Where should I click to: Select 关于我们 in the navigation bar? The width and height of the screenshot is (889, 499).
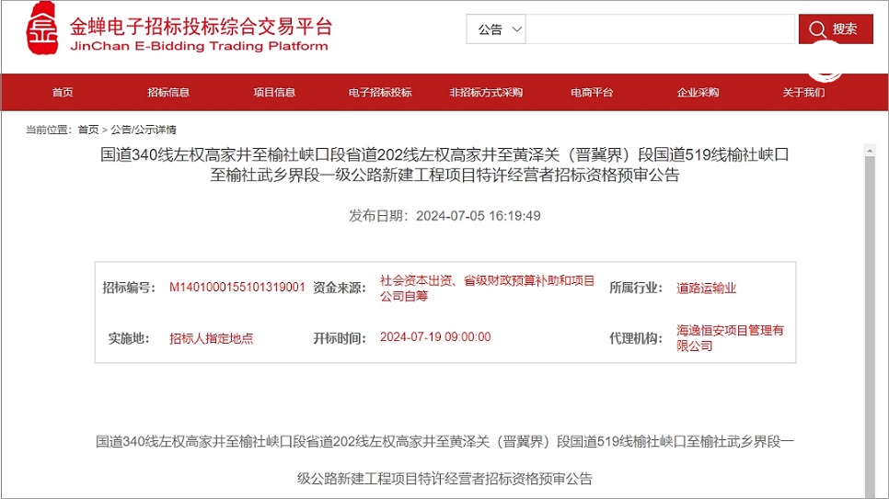point(803,92)
